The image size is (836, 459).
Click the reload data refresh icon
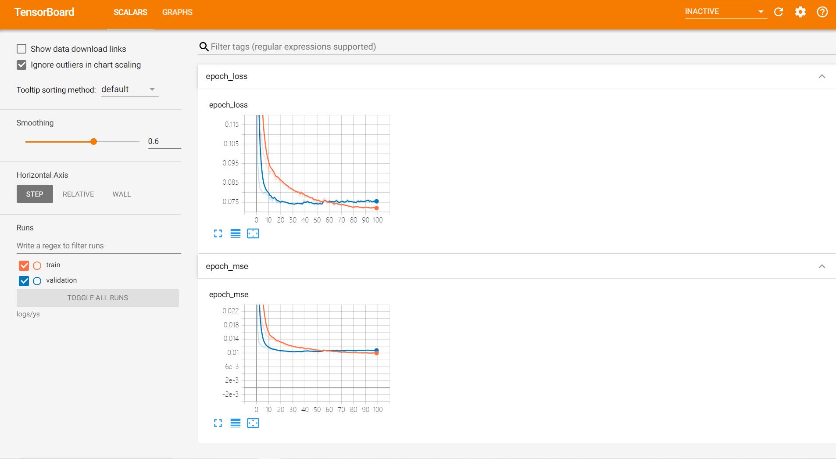[x=779, y=12]
